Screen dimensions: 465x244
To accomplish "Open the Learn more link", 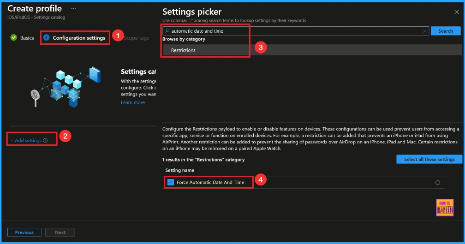I will point(132,102).
